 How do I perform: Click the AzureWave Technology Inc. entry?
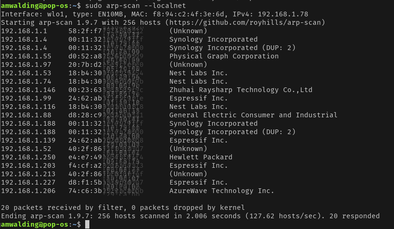pos(221,191)
